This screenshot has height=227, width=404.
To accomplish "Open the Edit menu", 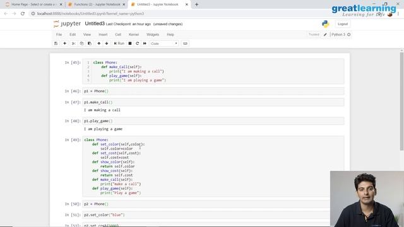I will coord(73,35).
